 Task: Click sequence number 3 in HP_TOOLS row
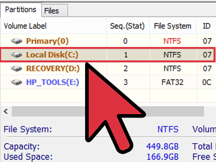126,82
